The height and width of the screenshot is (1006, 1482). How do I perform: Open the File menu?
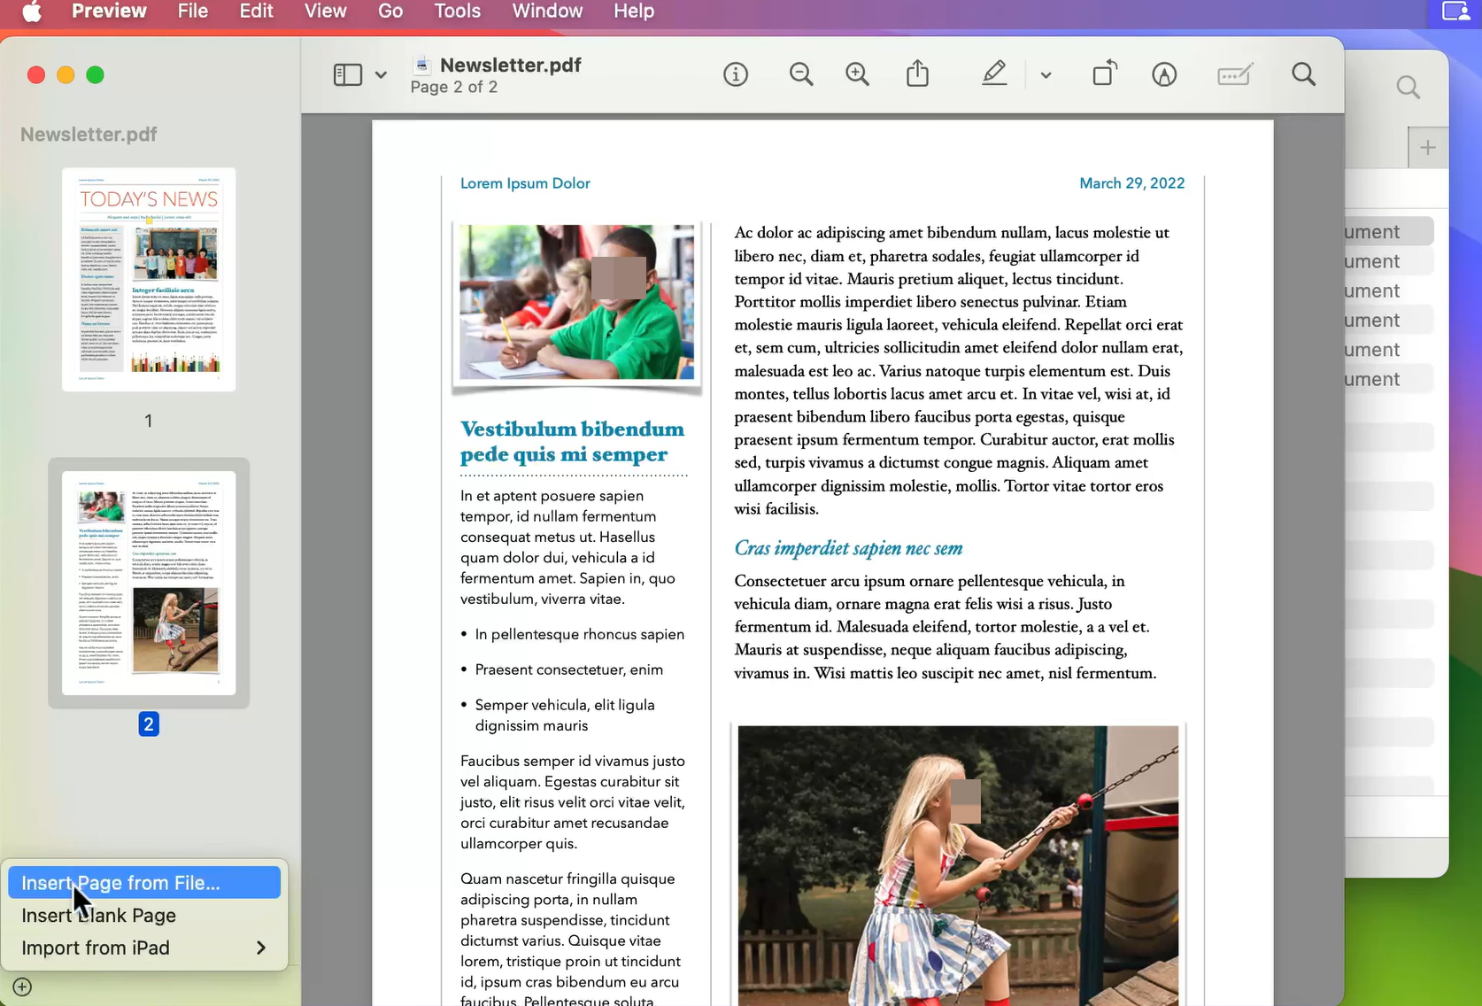193,12
